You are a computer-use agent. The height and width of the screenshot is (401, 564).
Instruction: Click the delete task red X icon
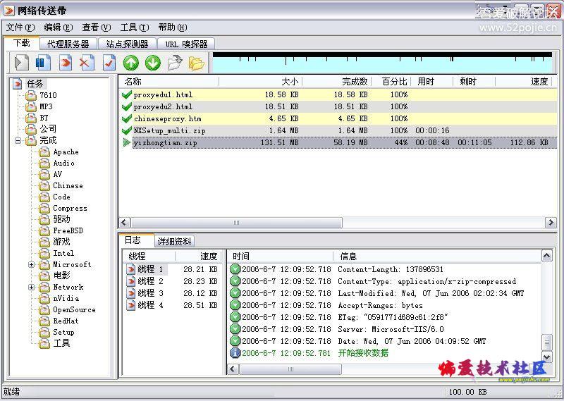[x=87, y=63]
